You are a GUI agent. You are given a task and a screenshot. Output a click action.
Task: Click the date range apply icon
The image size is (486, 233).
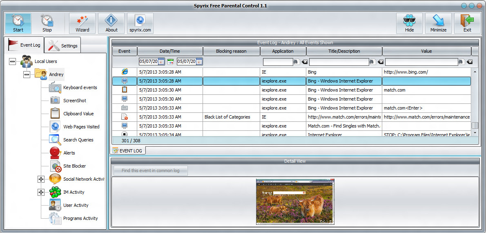[170, 62]
